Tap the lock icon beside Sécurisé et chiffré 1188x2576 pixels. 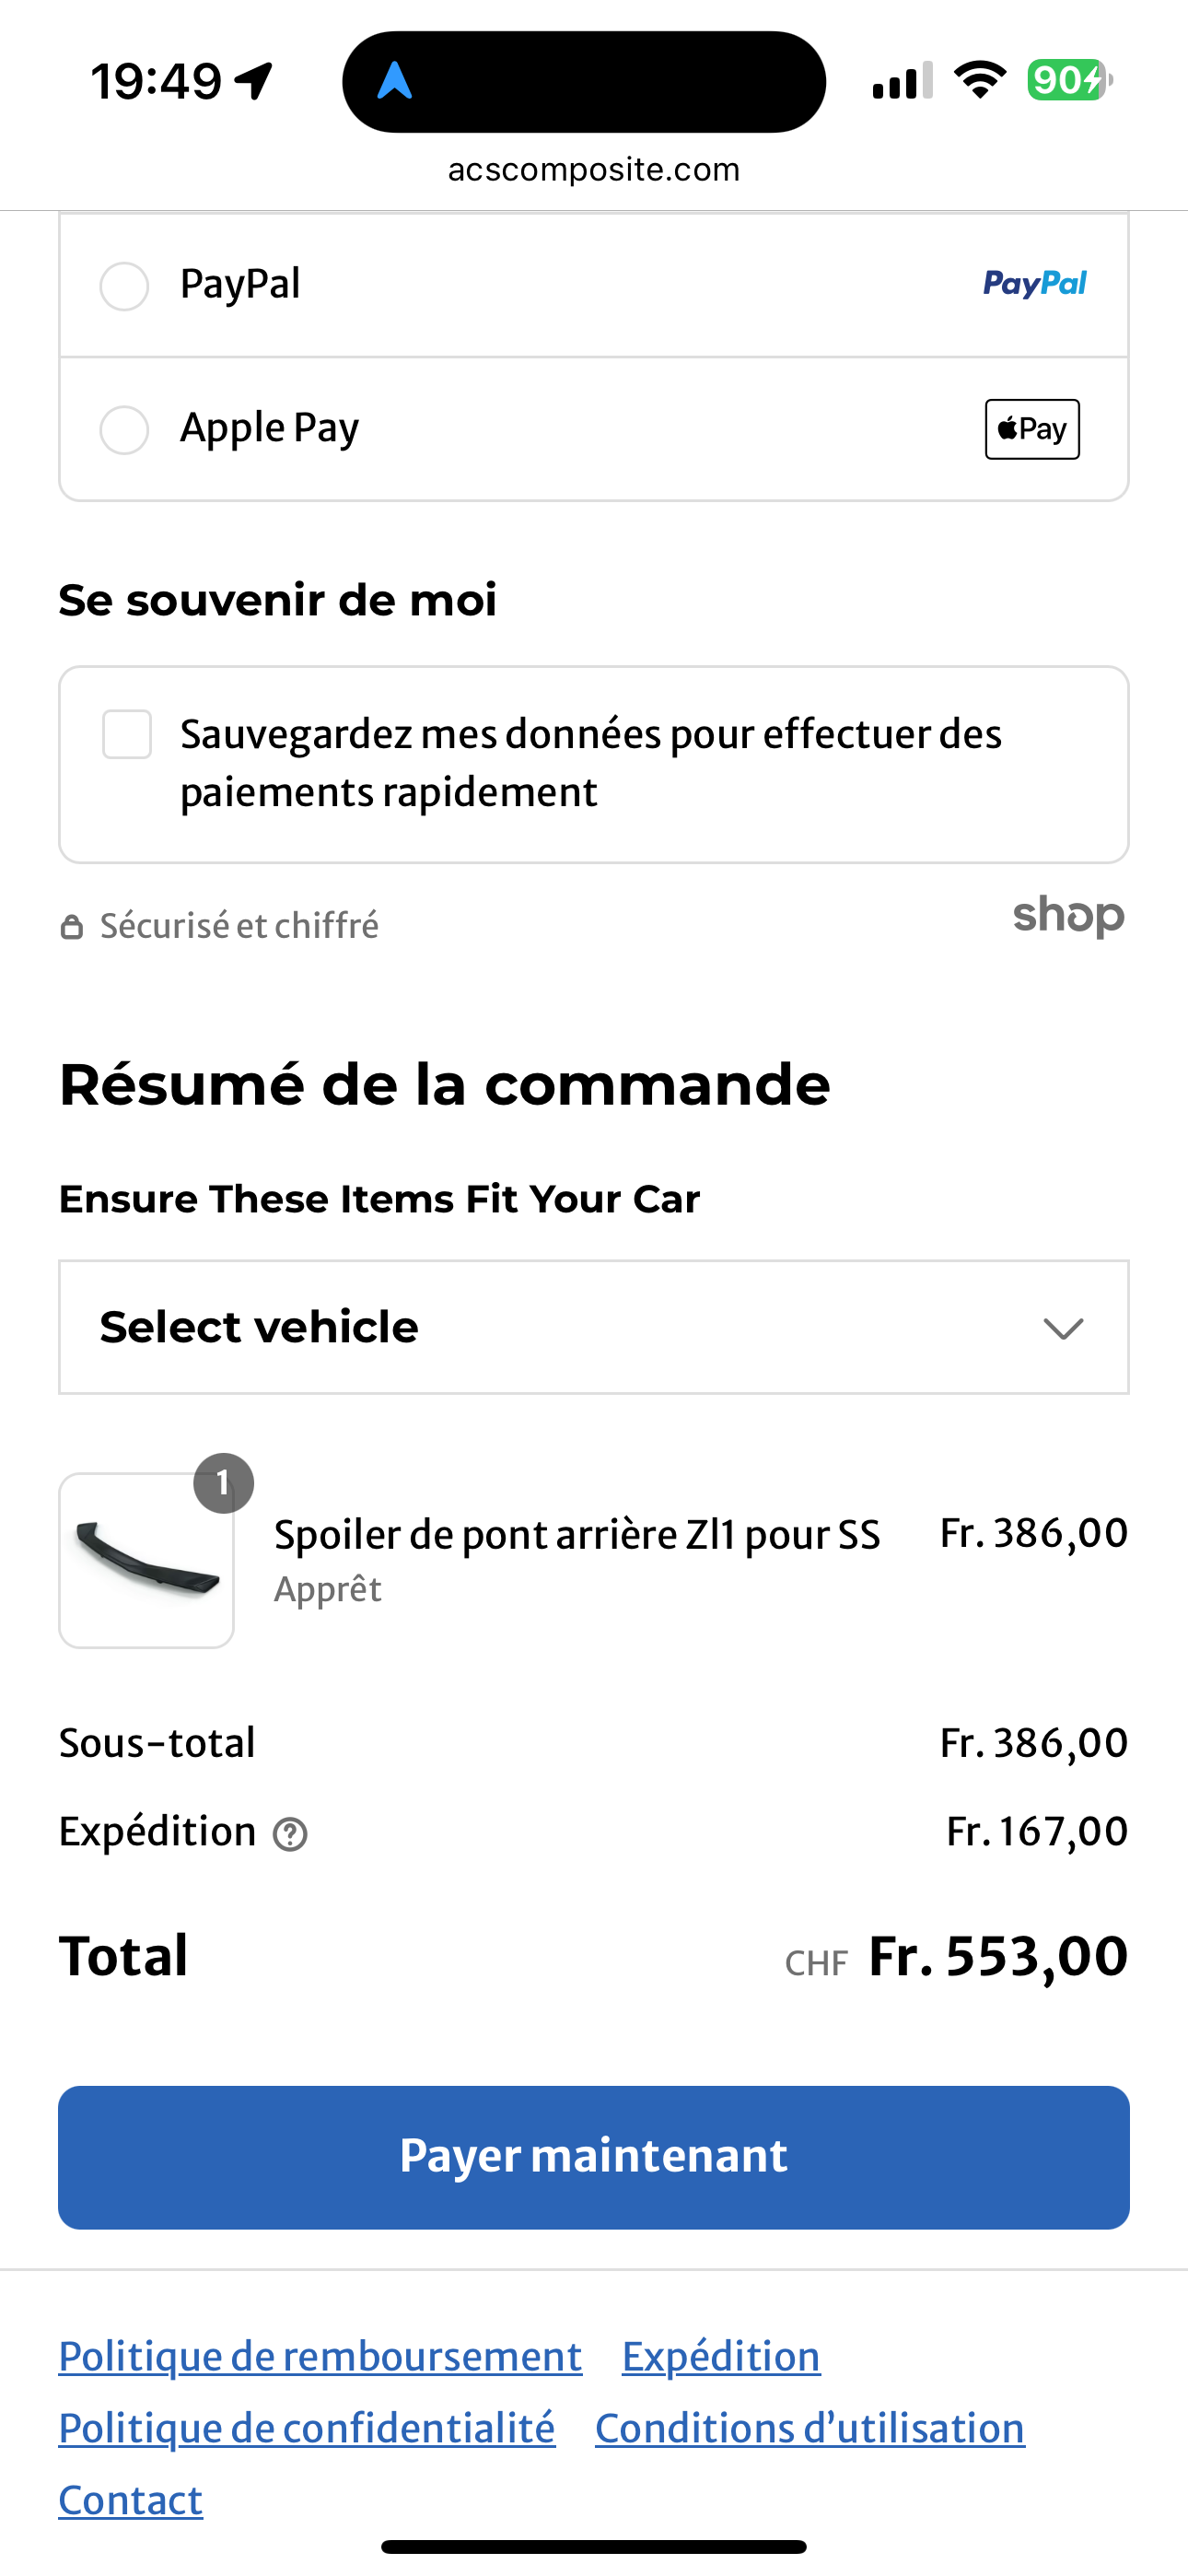[71, 927]
